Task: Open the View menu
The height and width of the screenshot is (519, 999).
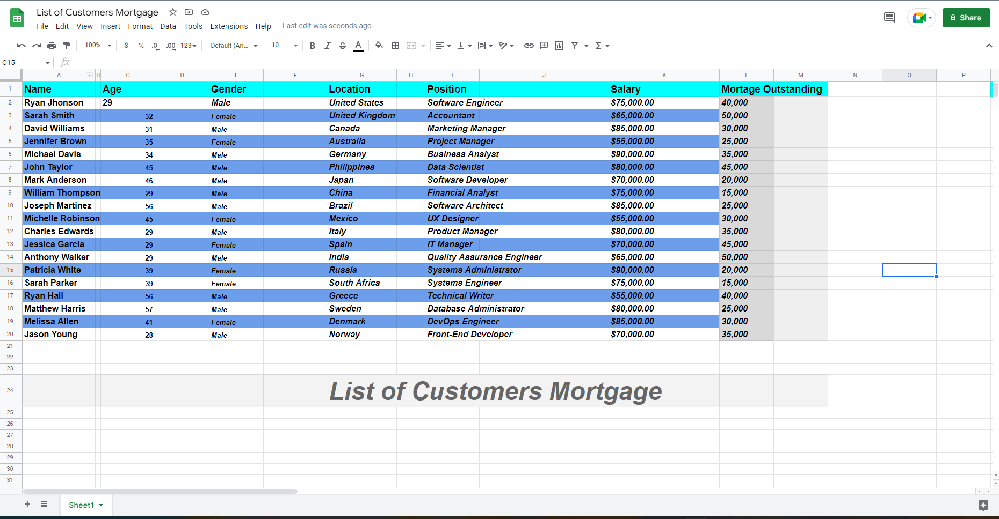Action: pyautogui.click(x=84, y=26)
